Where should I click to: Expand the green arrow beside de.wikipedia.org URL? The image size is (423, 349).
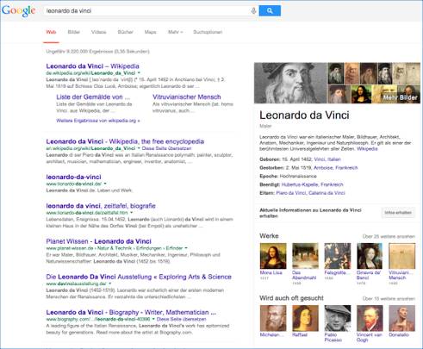tap(139, 73)
